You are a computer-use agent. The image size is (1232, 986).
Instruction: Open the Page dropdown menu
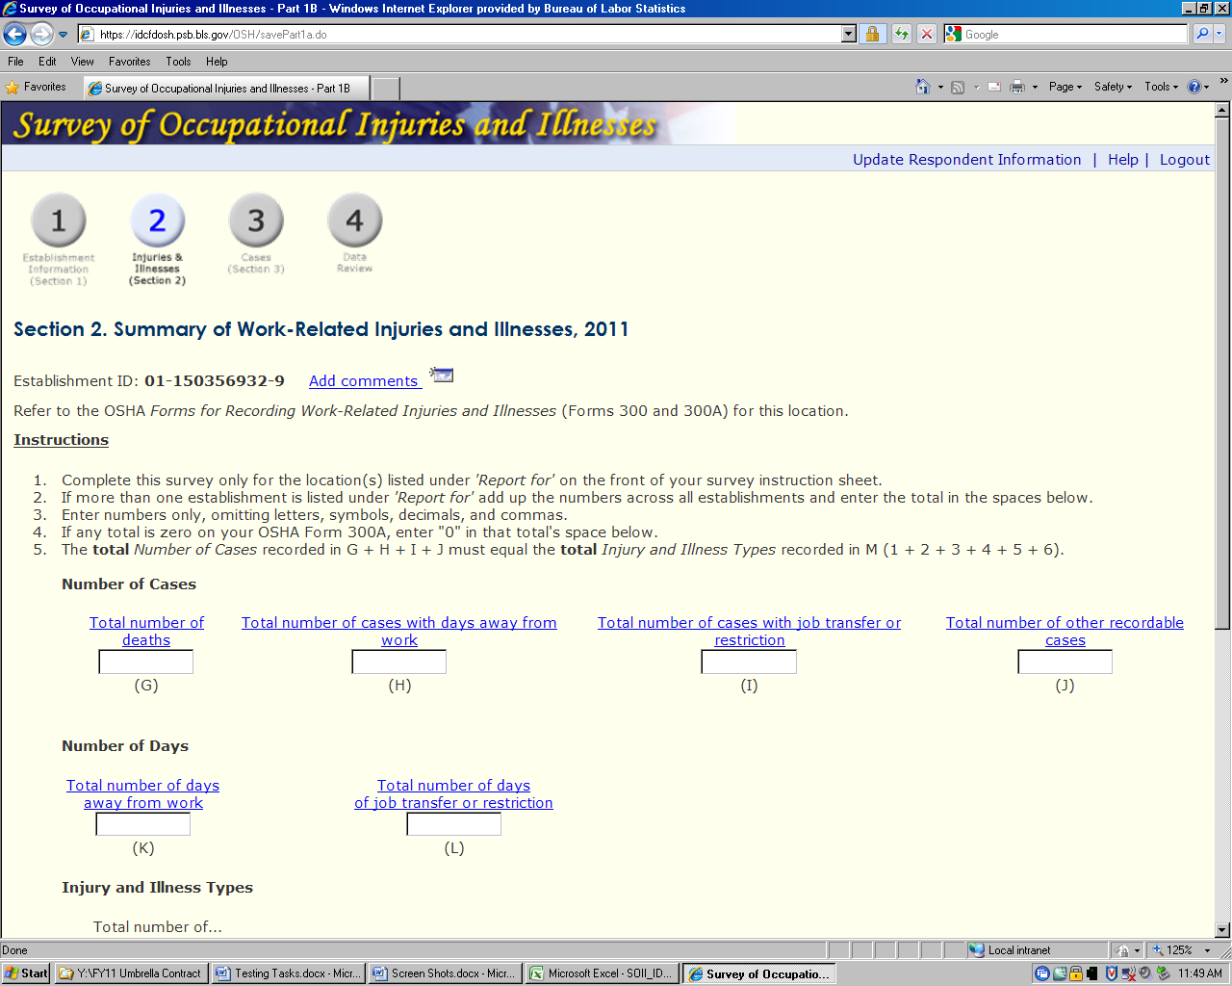pos(1065,87)
